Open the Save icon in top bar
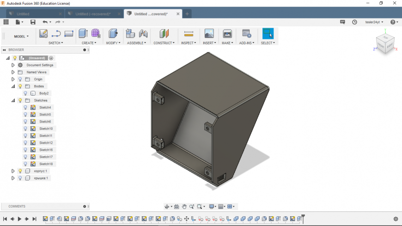 [x=33, y=22]
